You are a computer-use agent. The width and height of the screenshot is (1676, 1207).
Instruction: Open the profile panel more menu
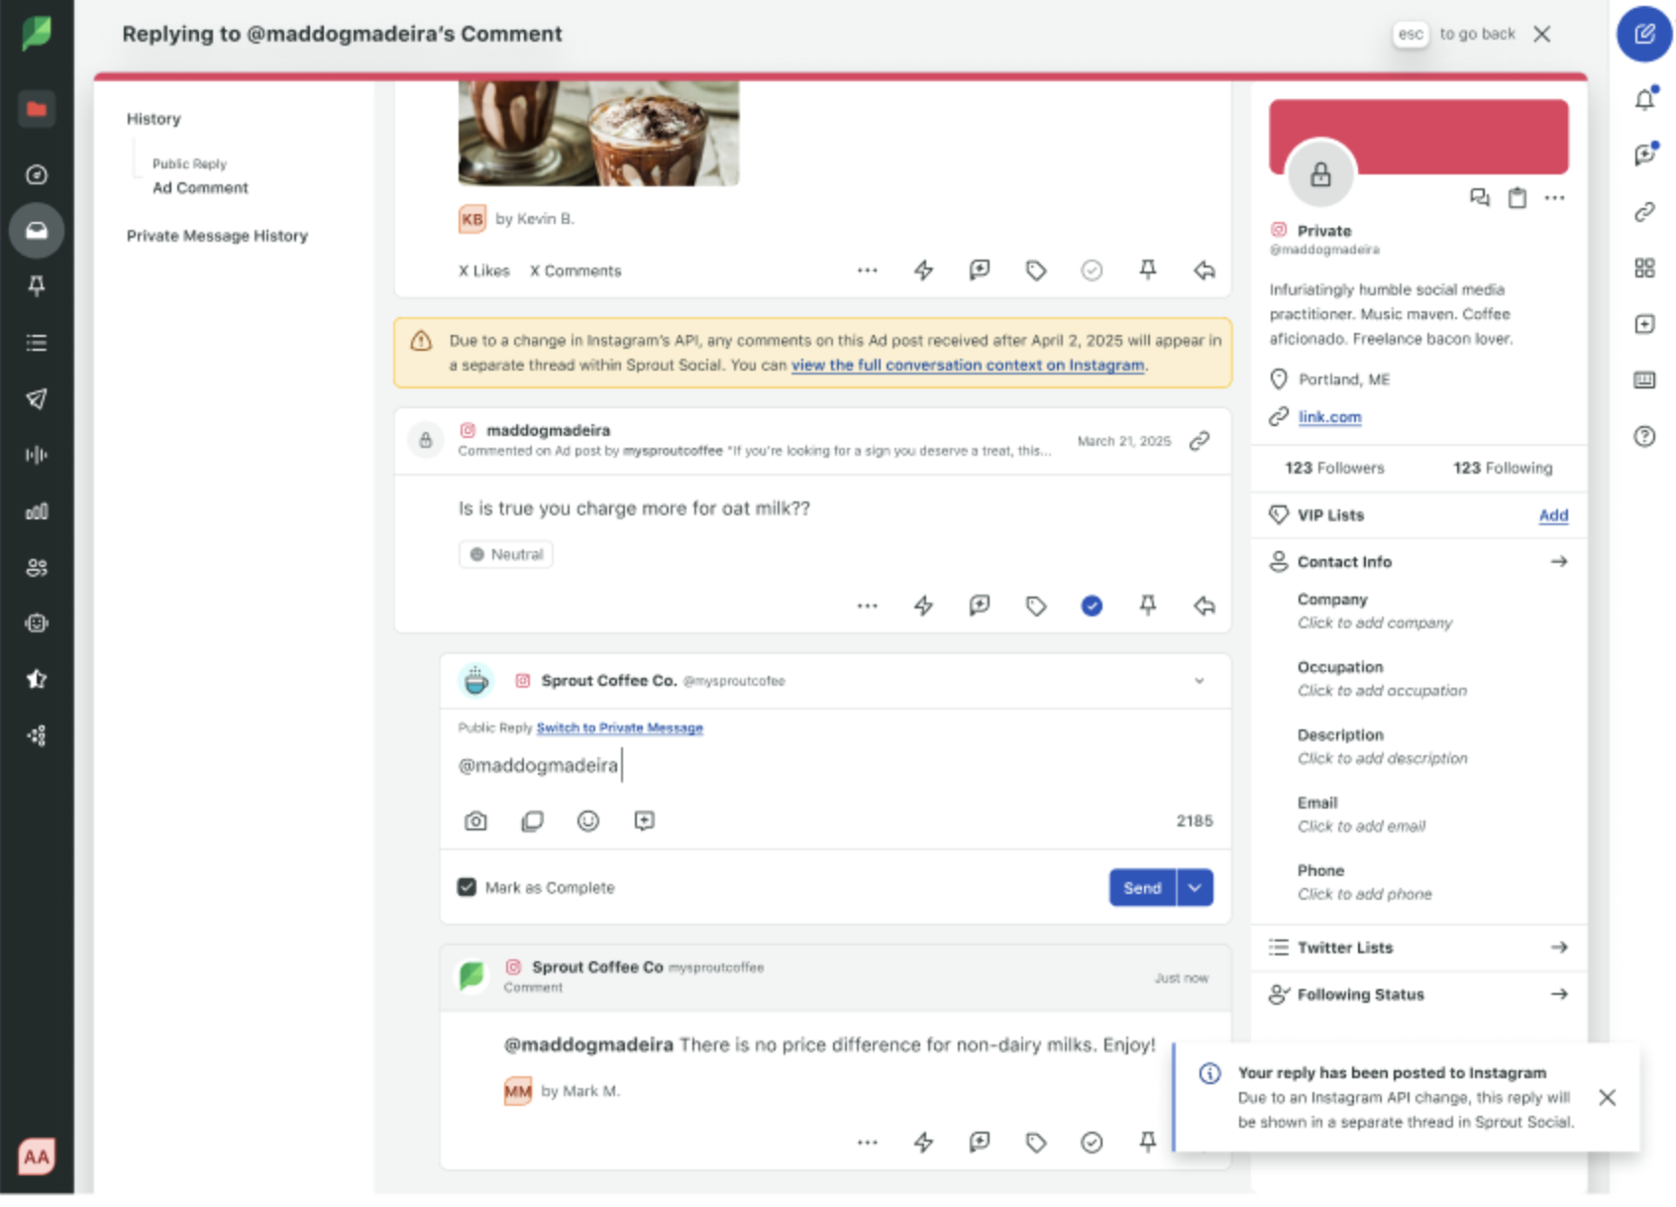pyautogui.click(x=1555, y=198)
